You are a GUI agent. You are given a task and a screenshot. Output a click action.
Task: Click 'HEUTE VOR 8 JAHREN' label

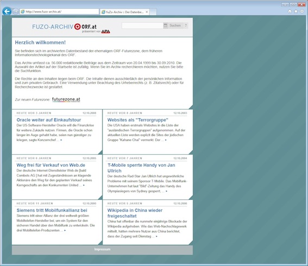pos(124,113)
